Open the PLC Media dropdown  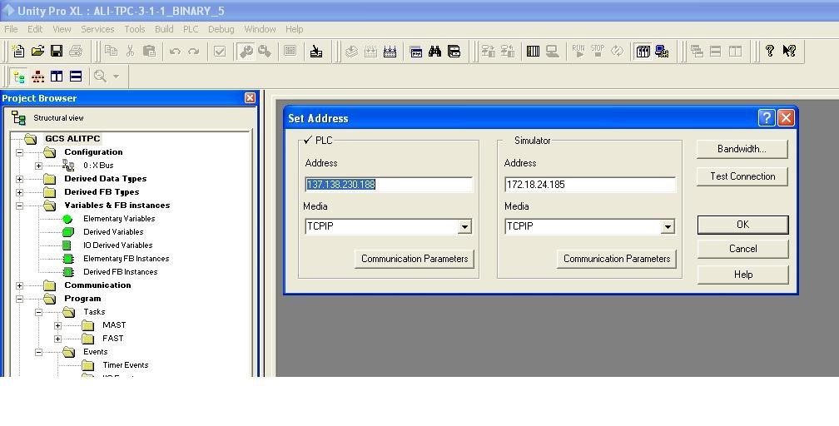(464, 226)
